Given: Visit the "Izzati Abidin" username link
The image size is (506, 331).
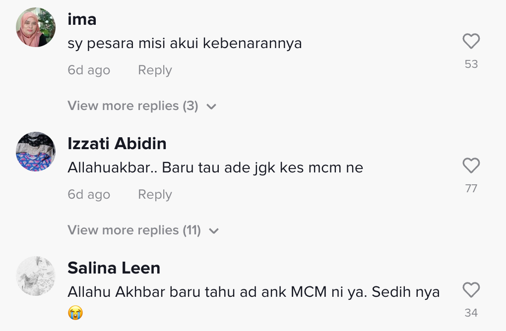Looking at the screenshot, I should tap(117, 144).
